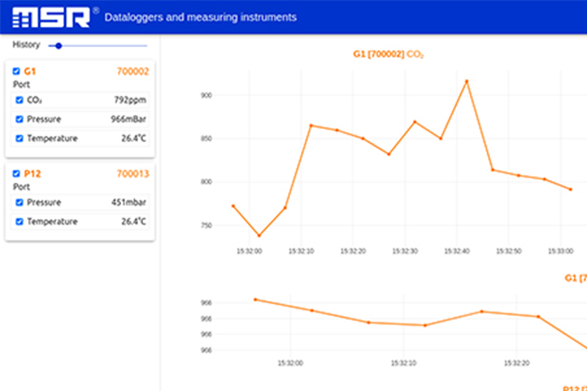Screen dimensions: 587x391
Task: Select the highest peak point on CO₂ chart
Action: 467,80
